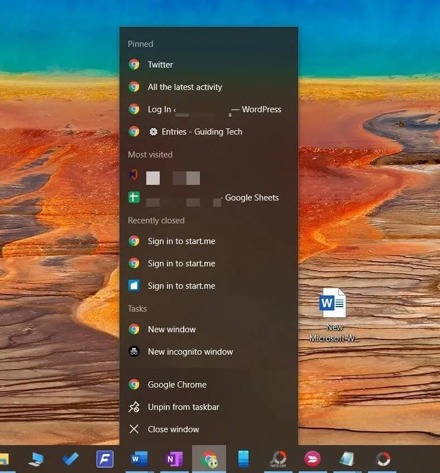Open Microsoft Word from the taskbar
The height and width of the screenshot is (473, 440).
tap(140, 459)
